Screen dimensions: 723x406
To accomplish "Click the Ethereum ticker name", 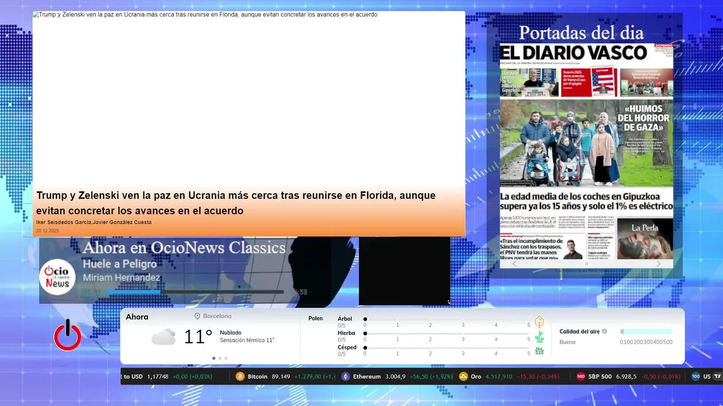I will 367,376.
